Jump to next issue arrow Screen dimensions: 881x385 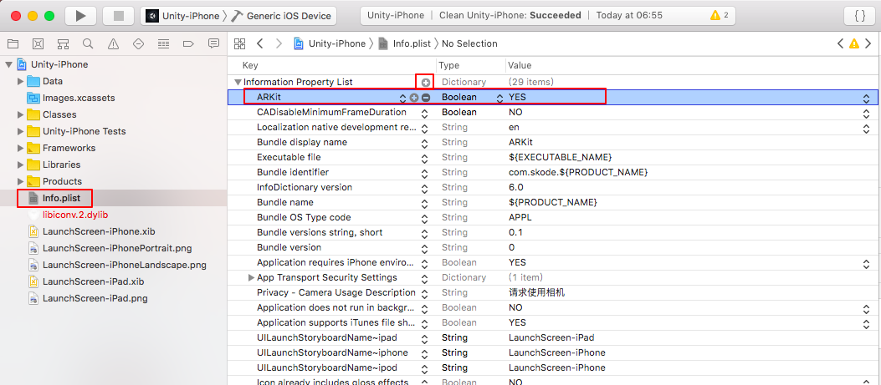click(x=868, y=43)
